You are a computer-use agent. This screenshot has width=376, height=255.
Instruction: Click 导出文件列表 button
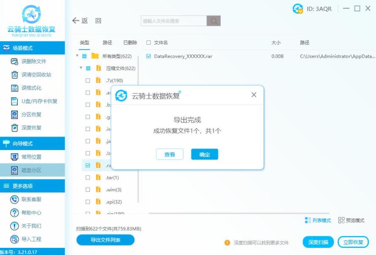[105, 240]
